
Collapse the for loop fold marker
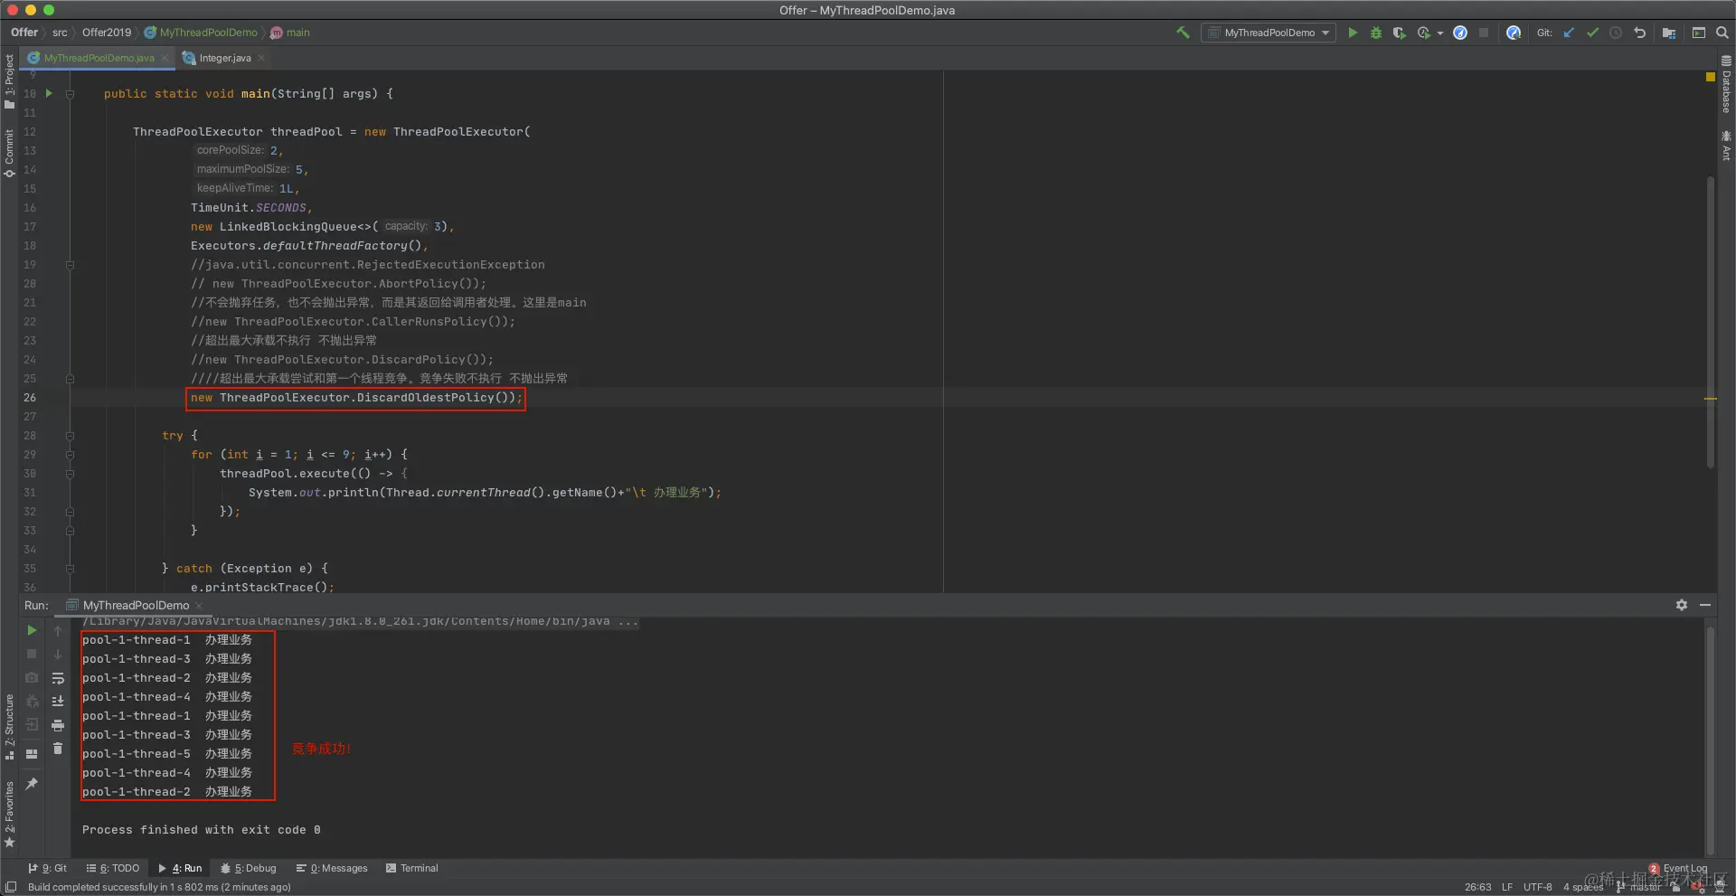click(x=70, y=455)
